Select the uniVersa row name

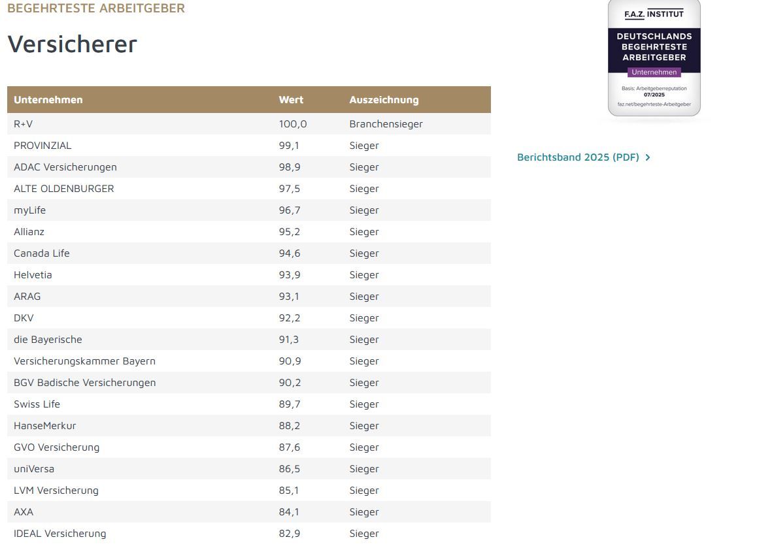click(34, 469)
